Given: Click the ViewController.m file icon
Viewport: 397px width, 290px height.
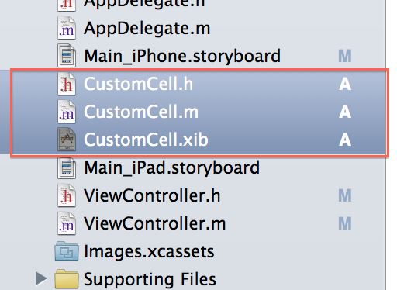Looking at the screenshot, I should [67, 223].
